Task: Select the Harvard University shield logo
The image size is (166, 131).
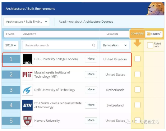Action: point(27,120)
